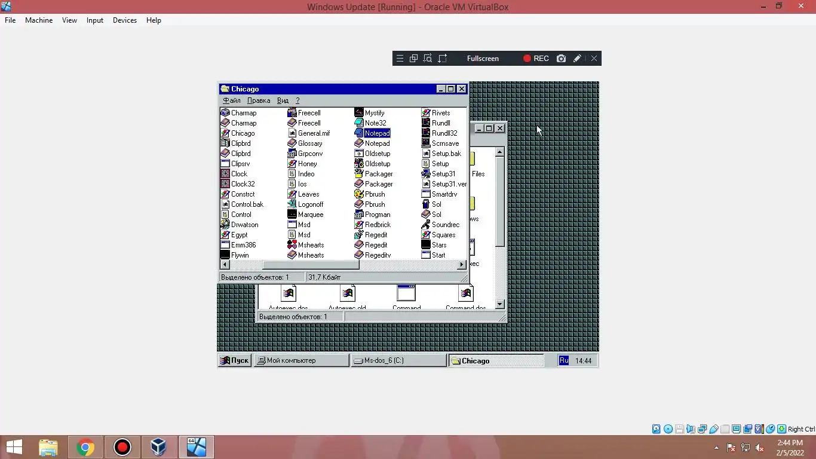The height and width of the screenshot is (459, 816).
Task: Open Chrome from the Windows taskbar
Action: coord(85,447)
